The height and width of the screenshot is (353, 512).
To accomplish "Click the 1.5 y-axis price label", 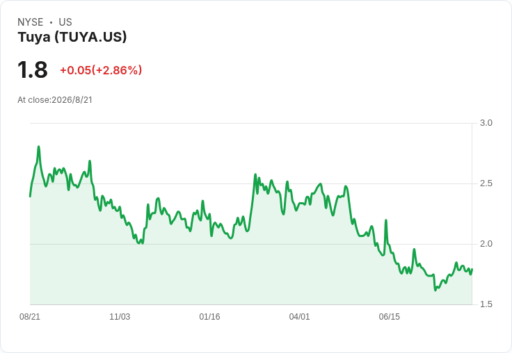I will (486, 304).
